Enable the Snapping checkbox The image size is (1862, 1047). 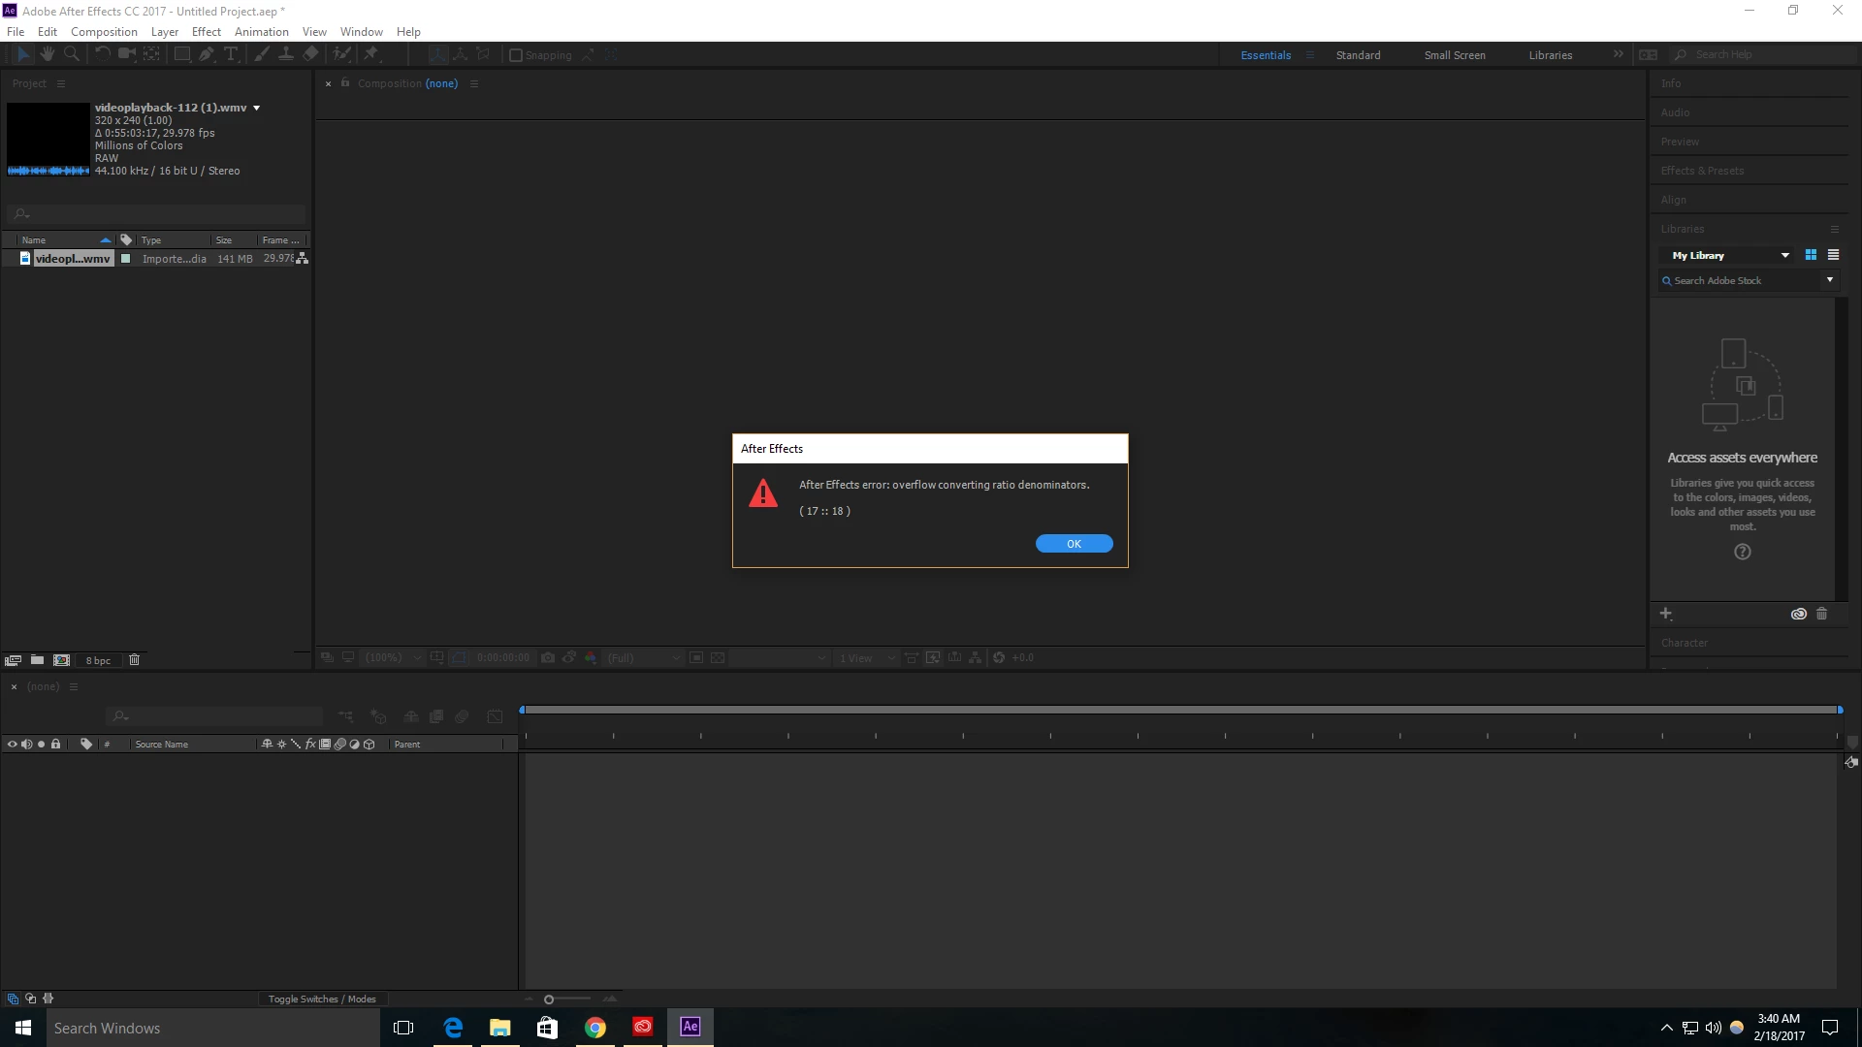click(x=516, y=55)
